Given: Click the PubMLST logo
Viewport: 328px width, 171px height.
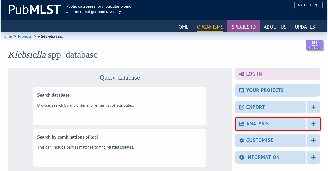Looking at the screenshot, I should pyautogui.click(x=35, y=9).
